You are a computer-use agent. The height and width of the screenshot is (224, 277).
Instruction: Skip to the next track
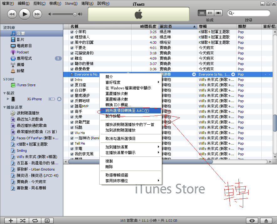tap(37, 14)
